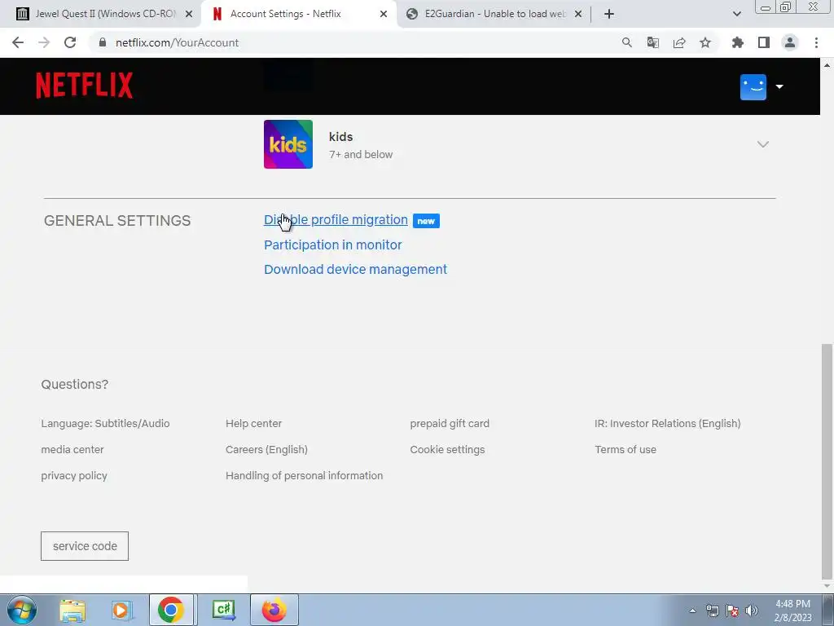Click the network tray icon
Screen dimensions: 834x626
tap(712, 611)
